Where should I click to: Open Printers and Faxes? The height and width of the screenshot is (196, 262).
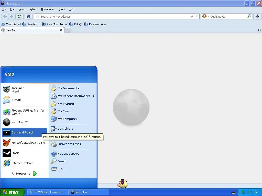(73, 144)
